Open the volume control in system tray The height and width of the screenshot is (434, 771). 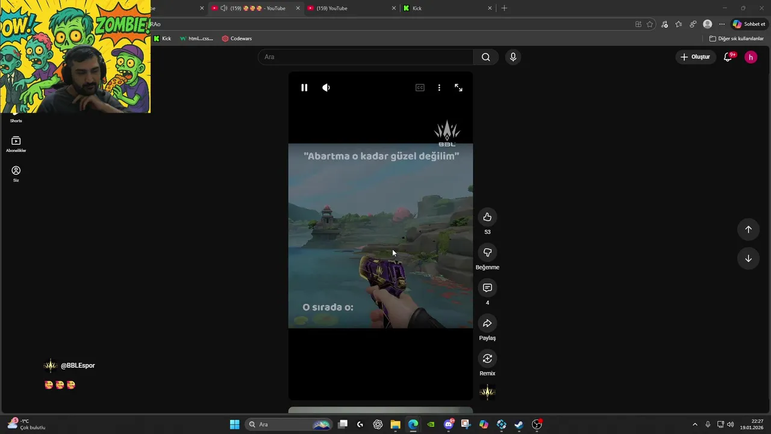(730, 424)
